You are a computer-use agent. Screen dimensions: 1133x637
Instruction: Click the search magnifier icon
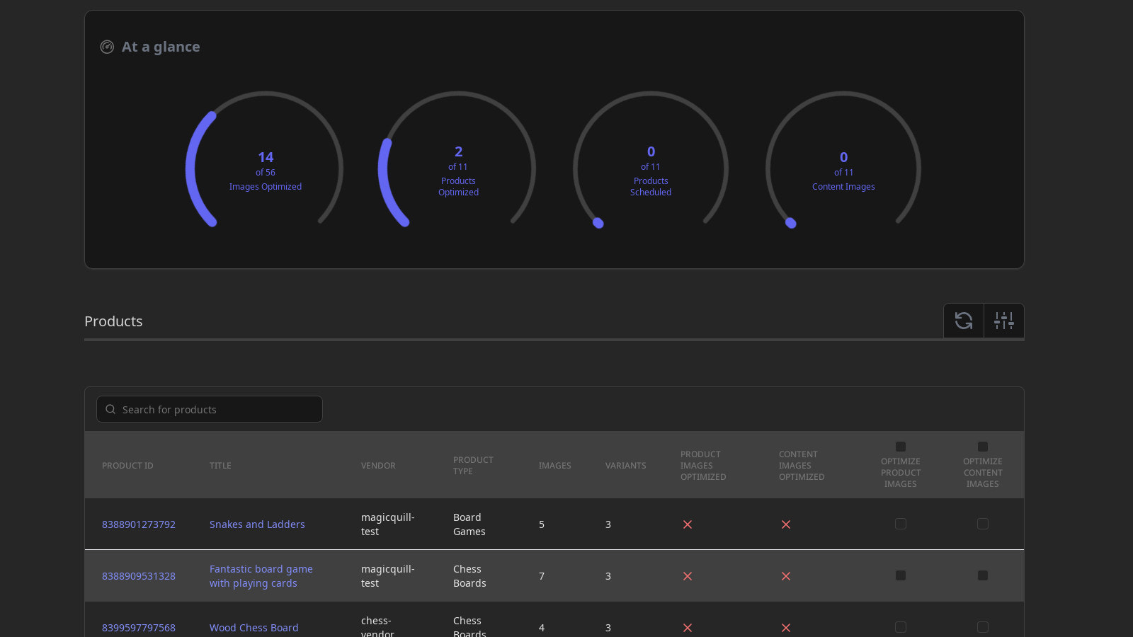[110, 409]
